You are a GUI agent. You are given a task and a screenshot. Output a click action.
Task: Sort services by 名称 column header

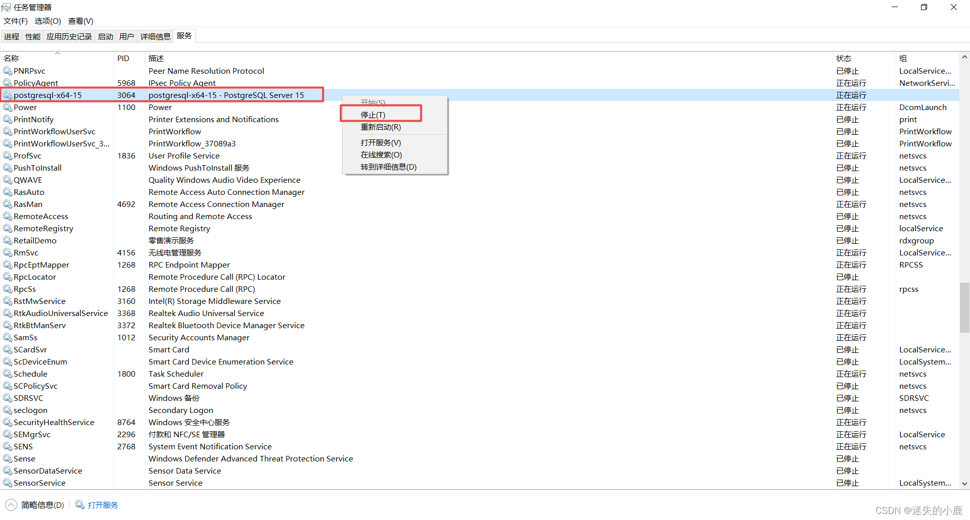point(57,58)
